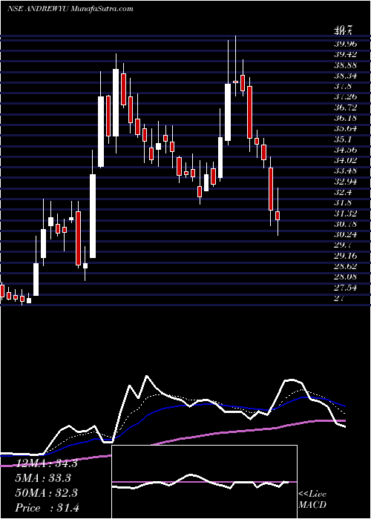
Task: Click the 28.08 price axis label
Action: pos(346,277)
